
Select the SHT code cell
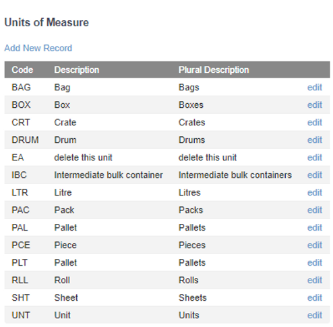(20, 297)
